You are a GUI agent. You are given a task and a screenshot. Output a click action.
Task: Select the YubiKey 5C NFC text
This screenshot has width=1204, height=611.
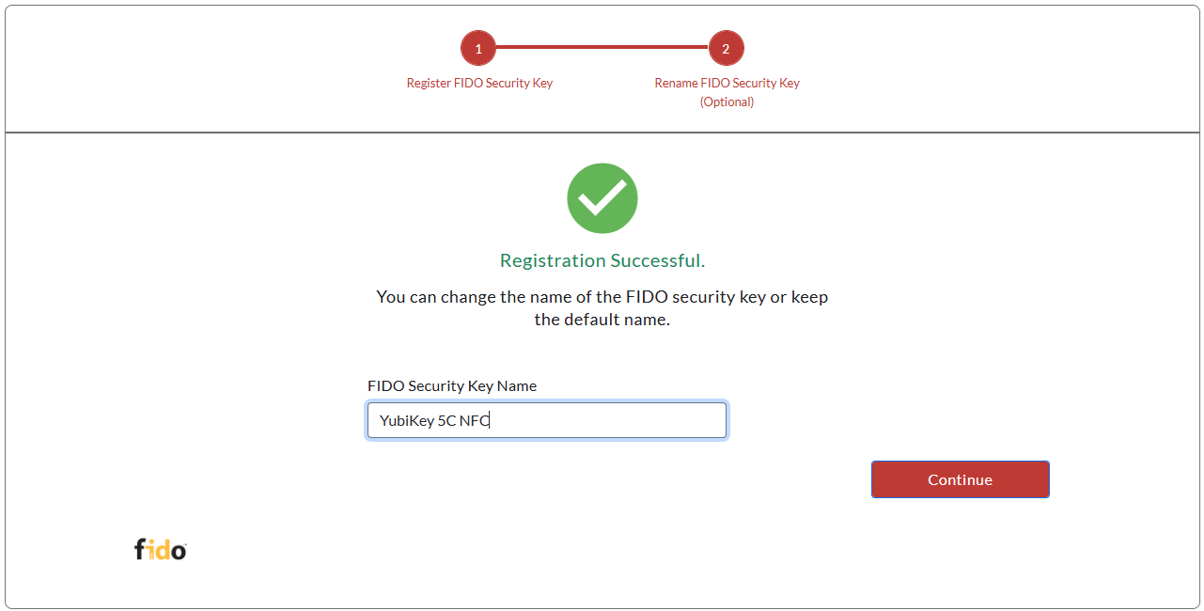434,420
